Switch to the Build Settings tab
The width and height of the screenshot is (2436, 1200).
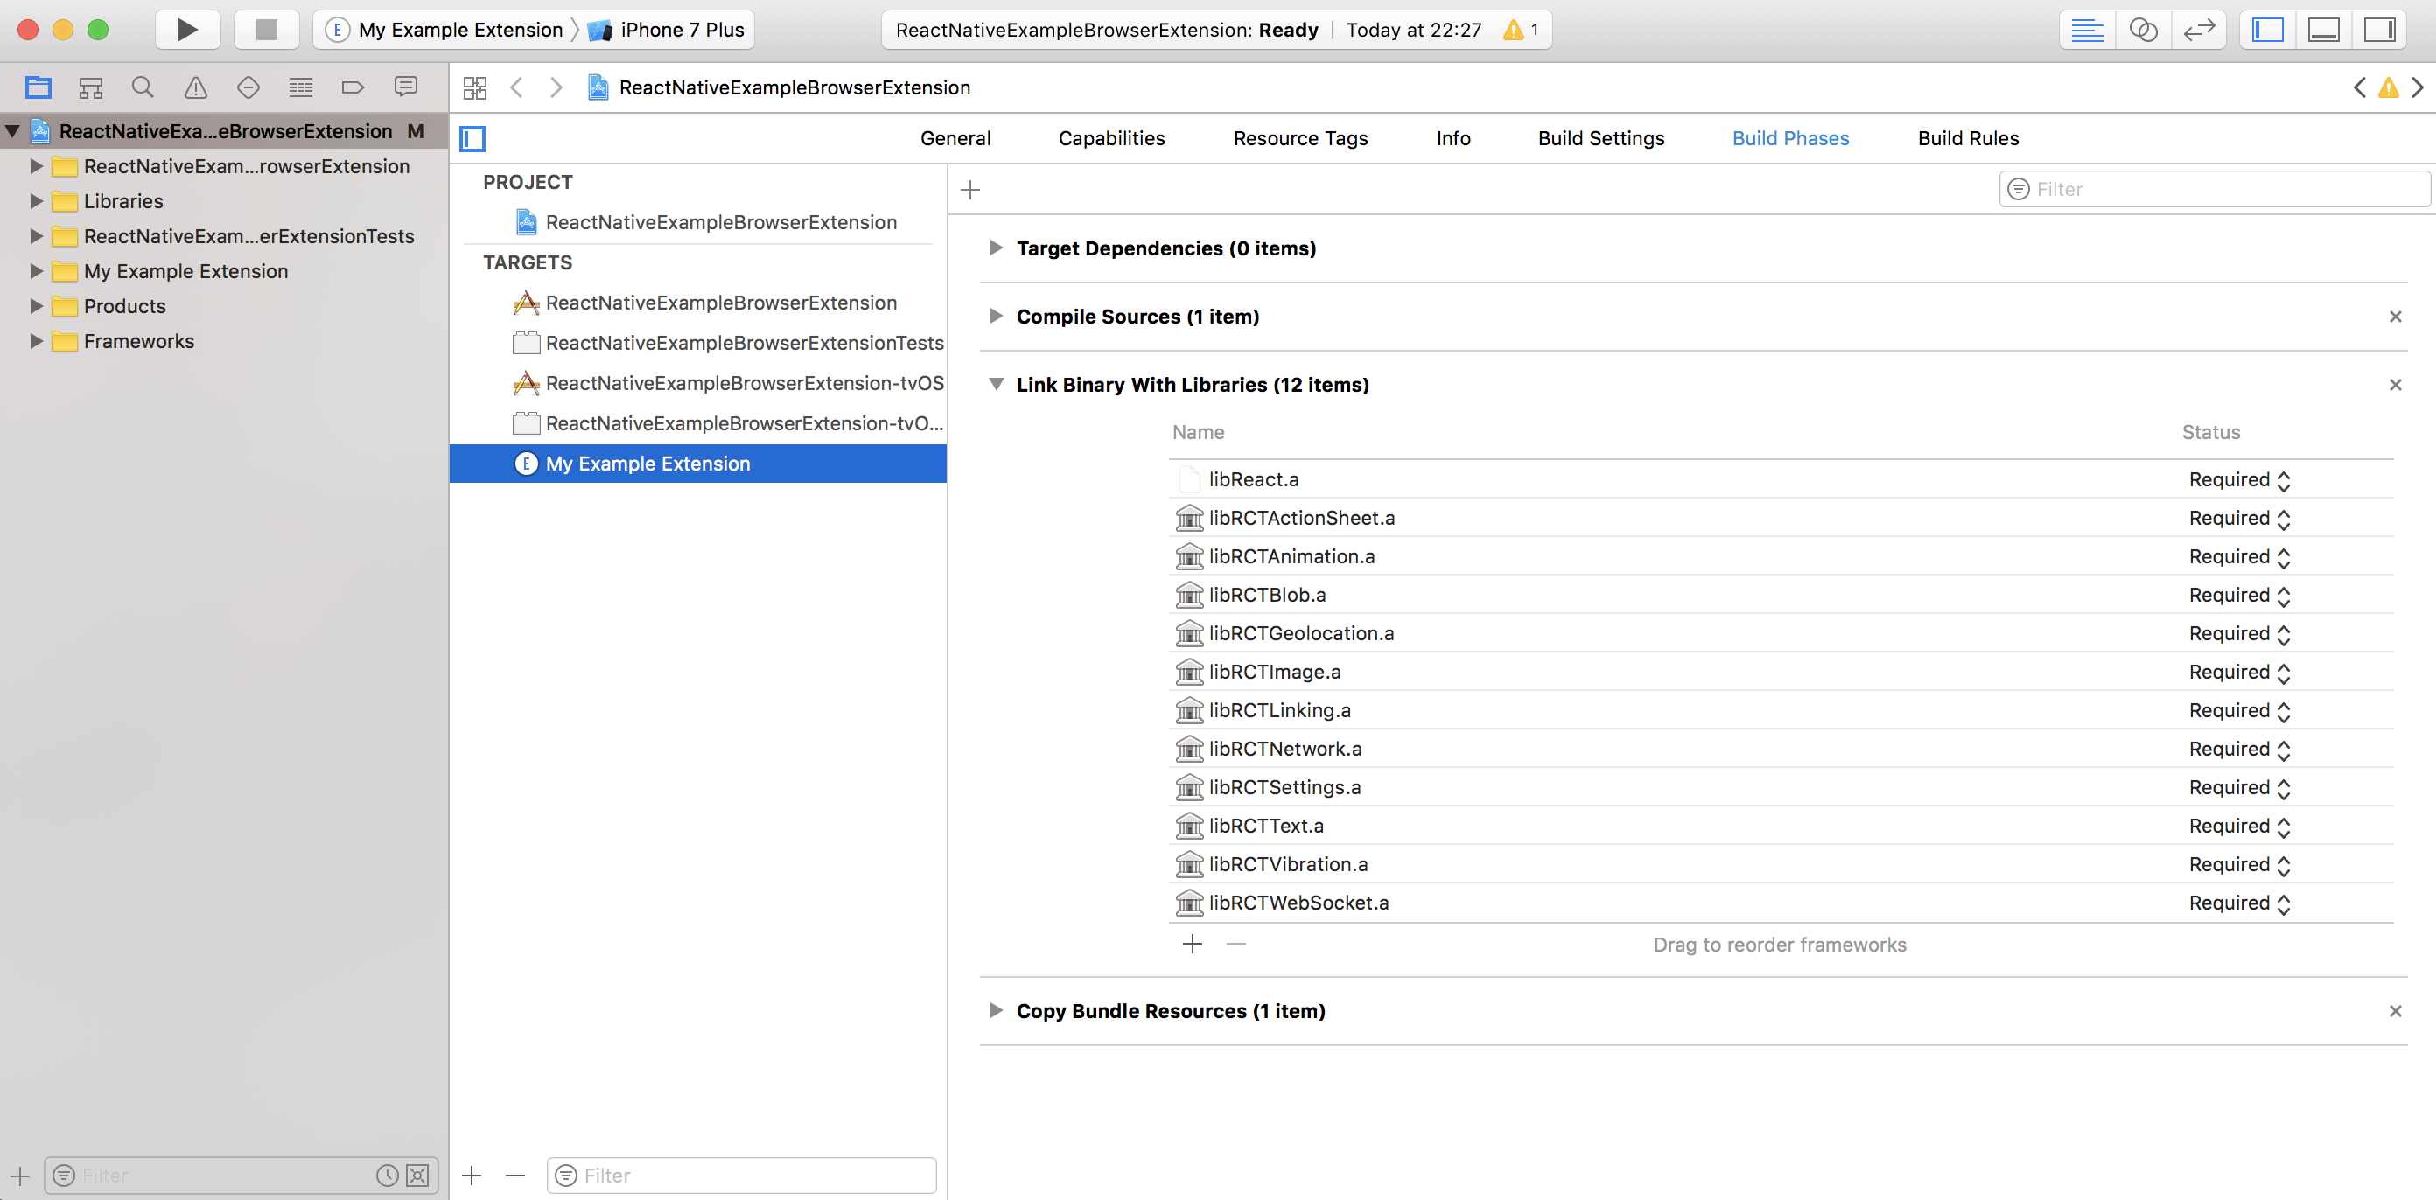(1601, 138)
